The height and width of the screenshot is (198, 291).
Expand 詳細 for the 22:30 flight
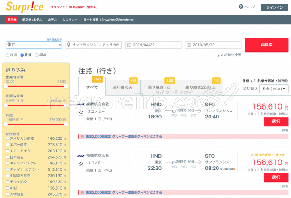(284, 186)
